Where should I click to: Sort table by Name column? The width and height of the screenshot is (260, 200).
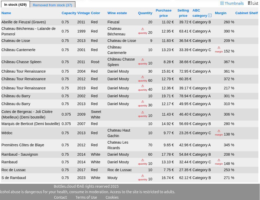click(6, 13)
